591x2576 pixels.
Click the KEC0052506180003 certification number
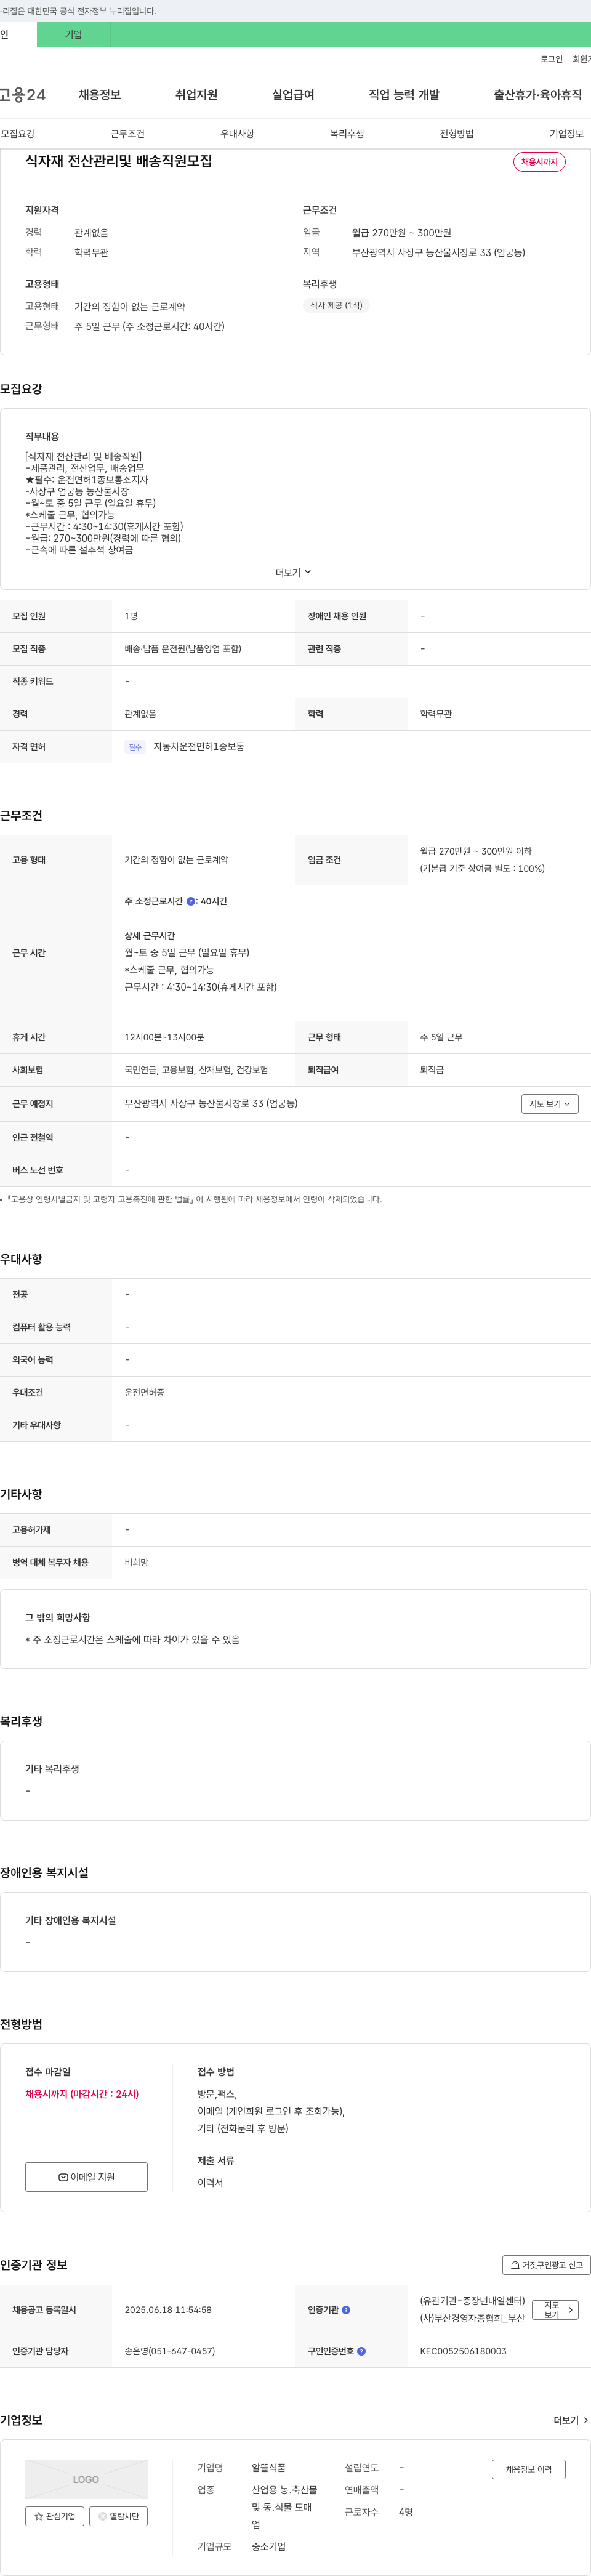tap(463, 2351)
